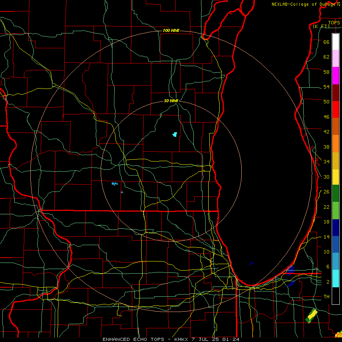Click the dark orange legend color block
The image size is (342, 342).
click(336, 126)
